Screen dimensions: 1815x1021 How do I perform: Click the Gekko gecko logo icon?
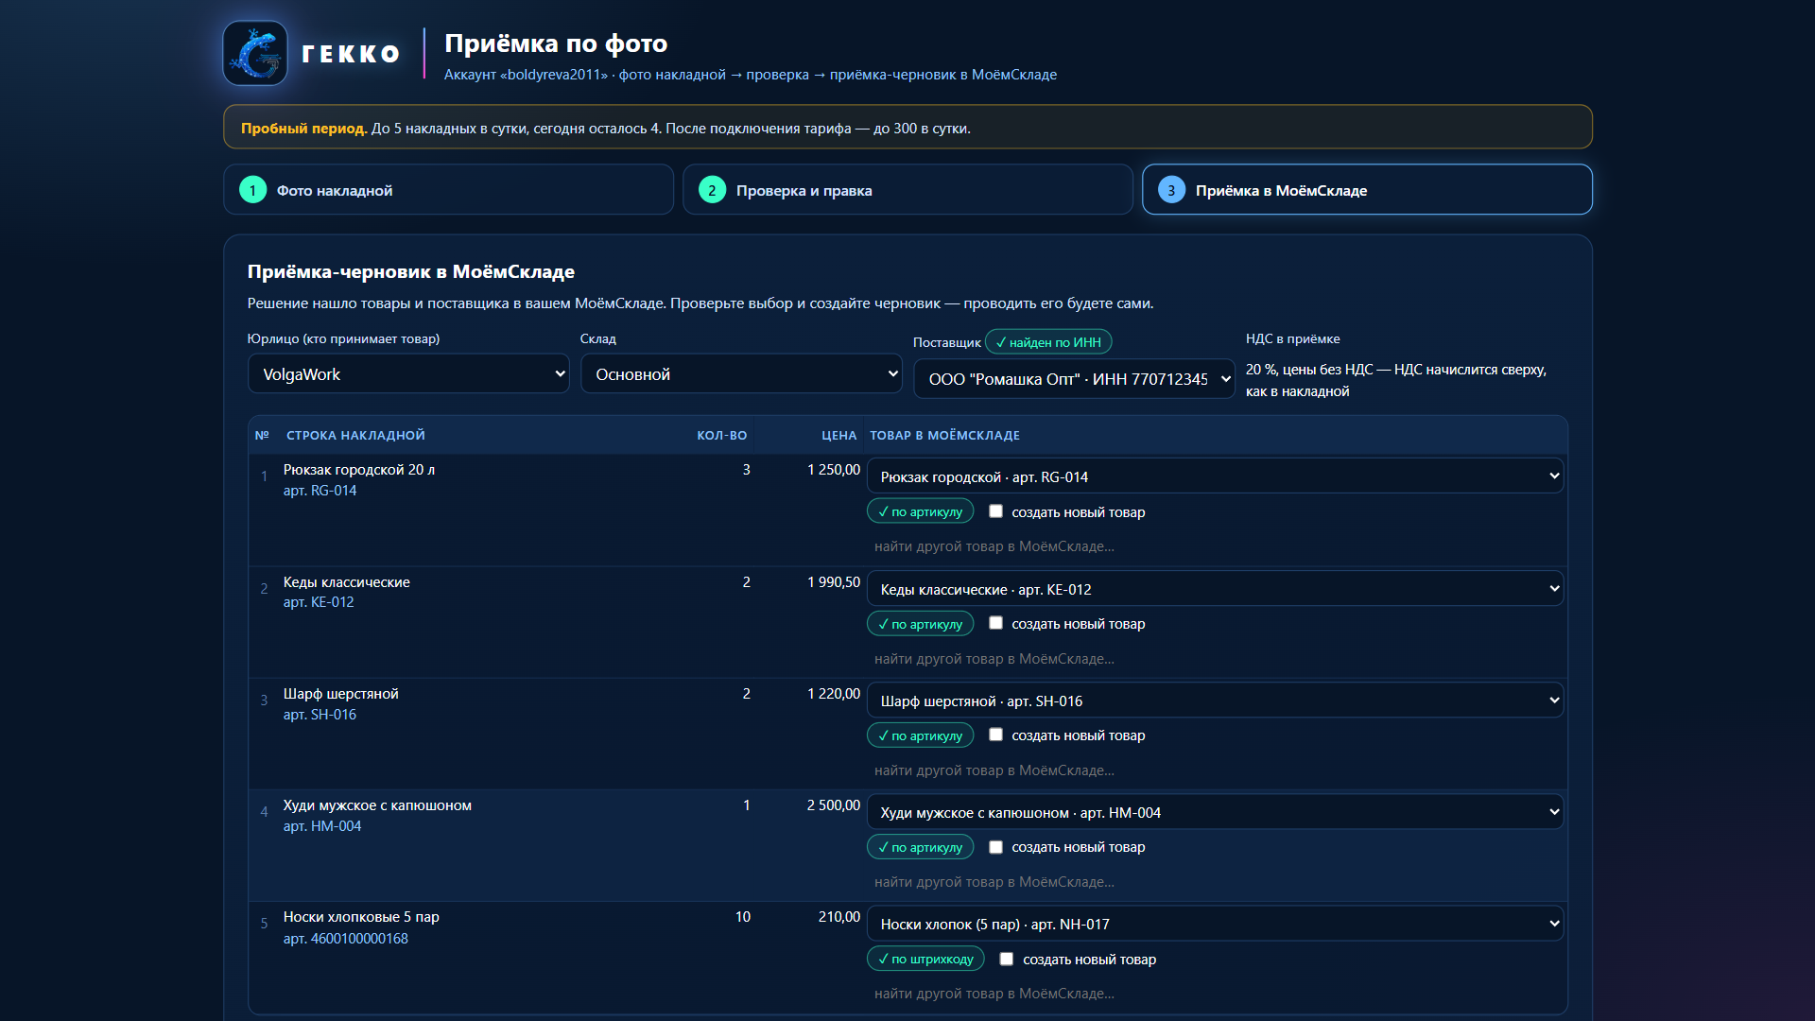[x=255, y=53]
